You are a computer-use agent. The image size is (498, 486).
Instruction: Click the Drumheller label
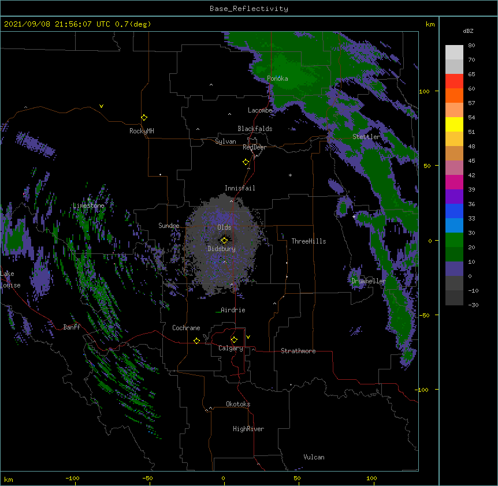369,281
